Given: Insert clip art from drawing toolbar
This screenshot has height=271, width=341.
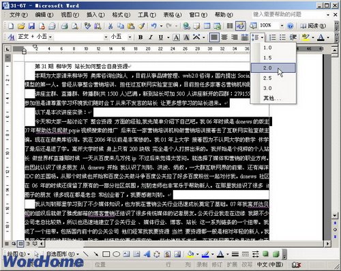Looking at the screenshot, I should [167, 254].
